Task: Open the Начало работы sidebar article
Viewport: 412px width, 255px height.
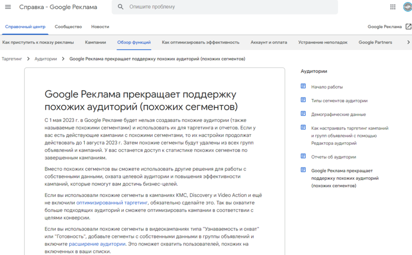Action: point(327,86)
